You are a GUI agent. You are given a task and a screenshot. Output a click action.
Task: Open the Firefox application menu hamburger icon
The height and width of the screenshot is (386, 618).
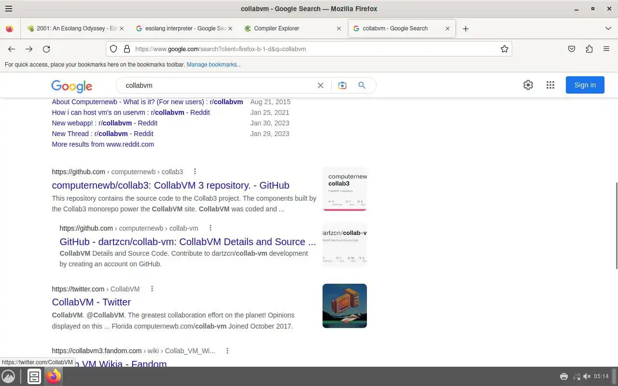(9, 9)
